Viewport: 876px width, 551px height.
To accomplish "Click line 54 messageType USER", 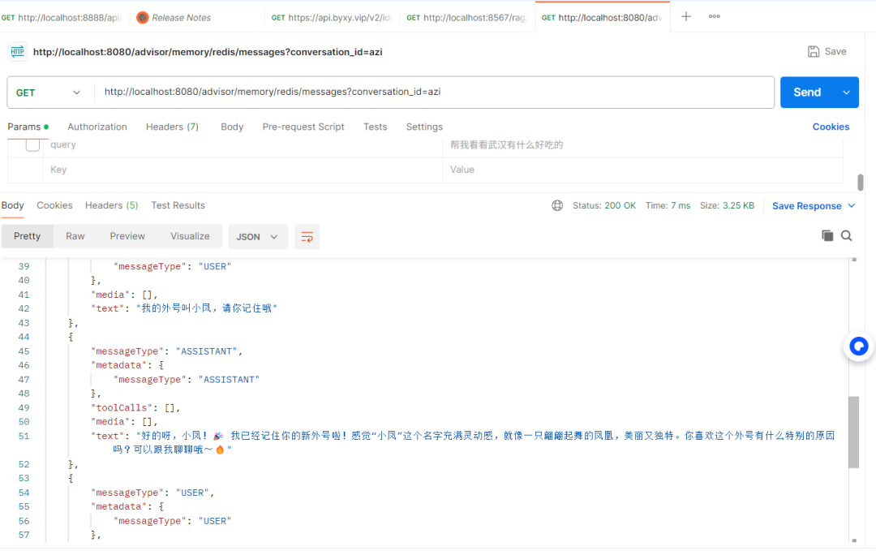I will click(x=152, y=493).
